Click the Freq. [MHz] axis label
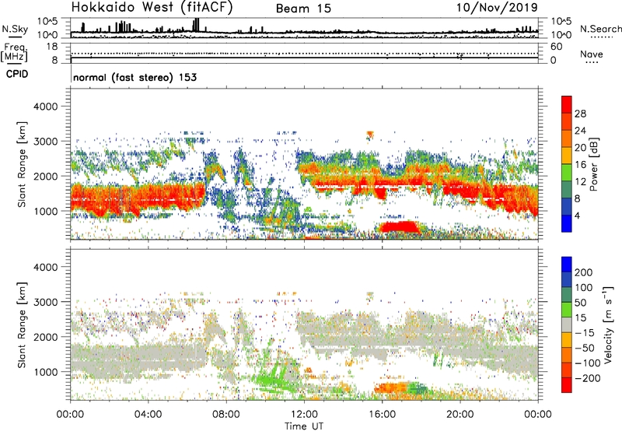This screenshot has height=431, width=622. tap(15, 52)
